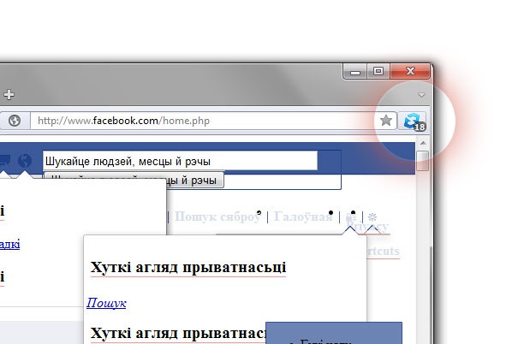Image resolution: width=524 pixels, height=344 pixels.
Task: Open the privacy shortcuts lock icon
Action: [x=350, y=217]
